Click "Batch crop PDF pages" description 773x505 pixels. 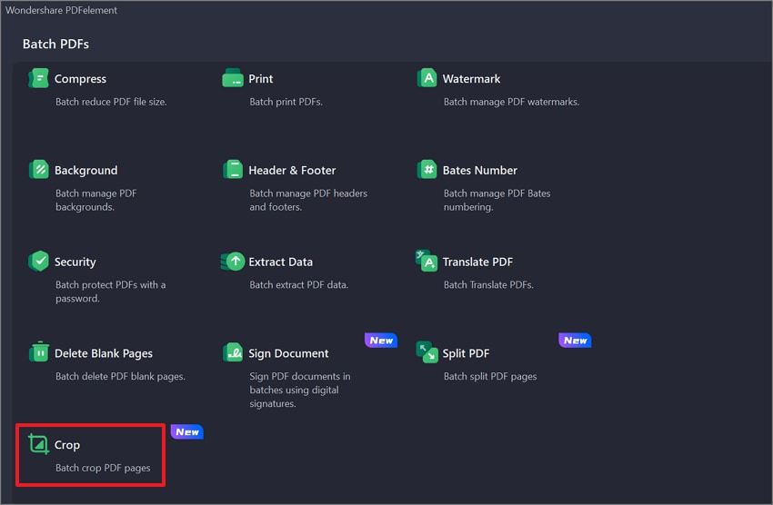(103, 468)
